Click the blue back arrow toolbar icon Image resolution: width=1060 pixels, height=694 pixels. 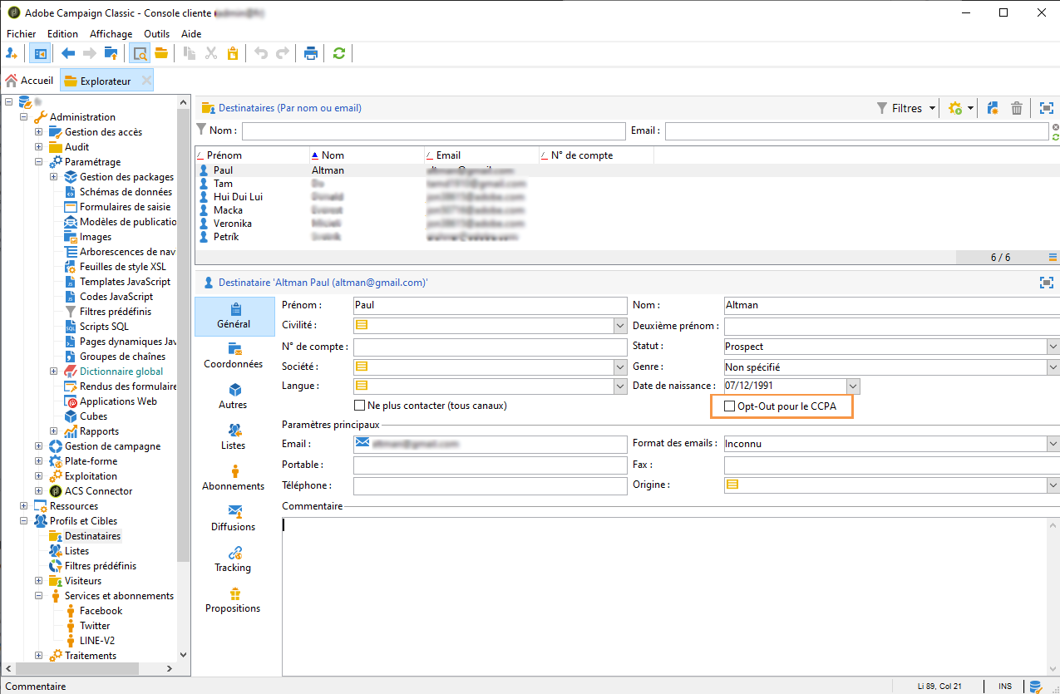(x=68, y=53)
